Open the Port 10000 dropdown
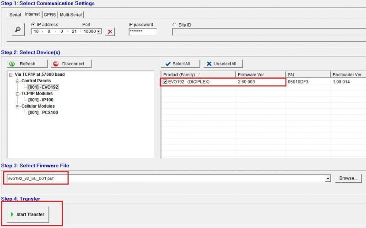The height and width of the screenshot is (228, 366). pos(99,32)
